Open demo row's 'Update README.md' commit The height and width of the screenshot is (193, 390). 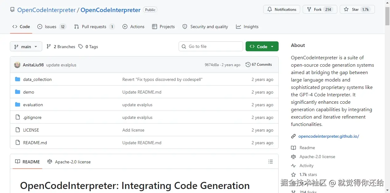[x=142, y=92]
